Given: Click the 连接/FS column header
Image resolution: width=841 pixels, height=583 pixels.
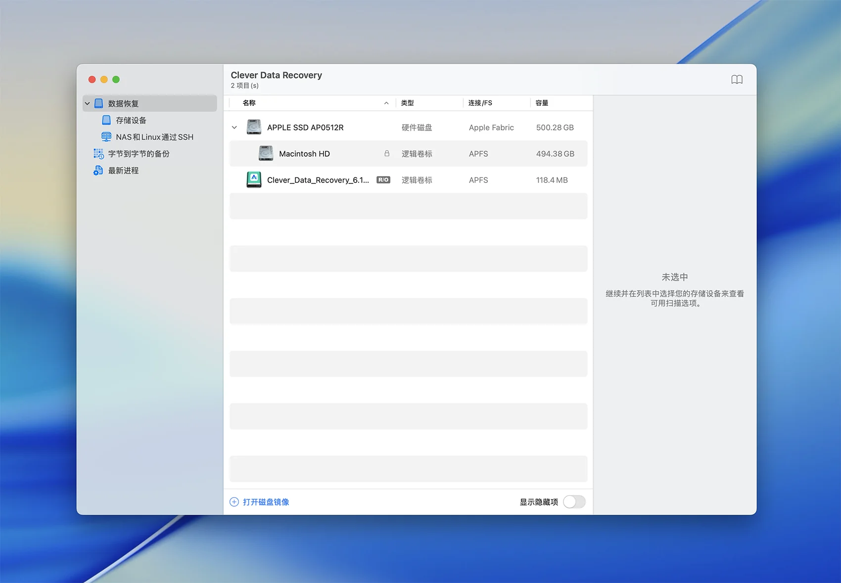Looking at the screenshot, I should pyautogui.click(x=480, y=103).
